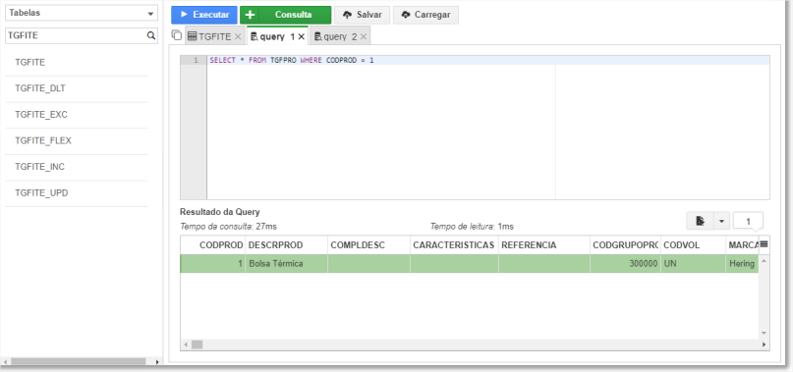Image resolution: width=793 pixels, height=372 pixels.
Task: Click the sidebar horizontal scrollbar
Action: click(x=78, y=361)
